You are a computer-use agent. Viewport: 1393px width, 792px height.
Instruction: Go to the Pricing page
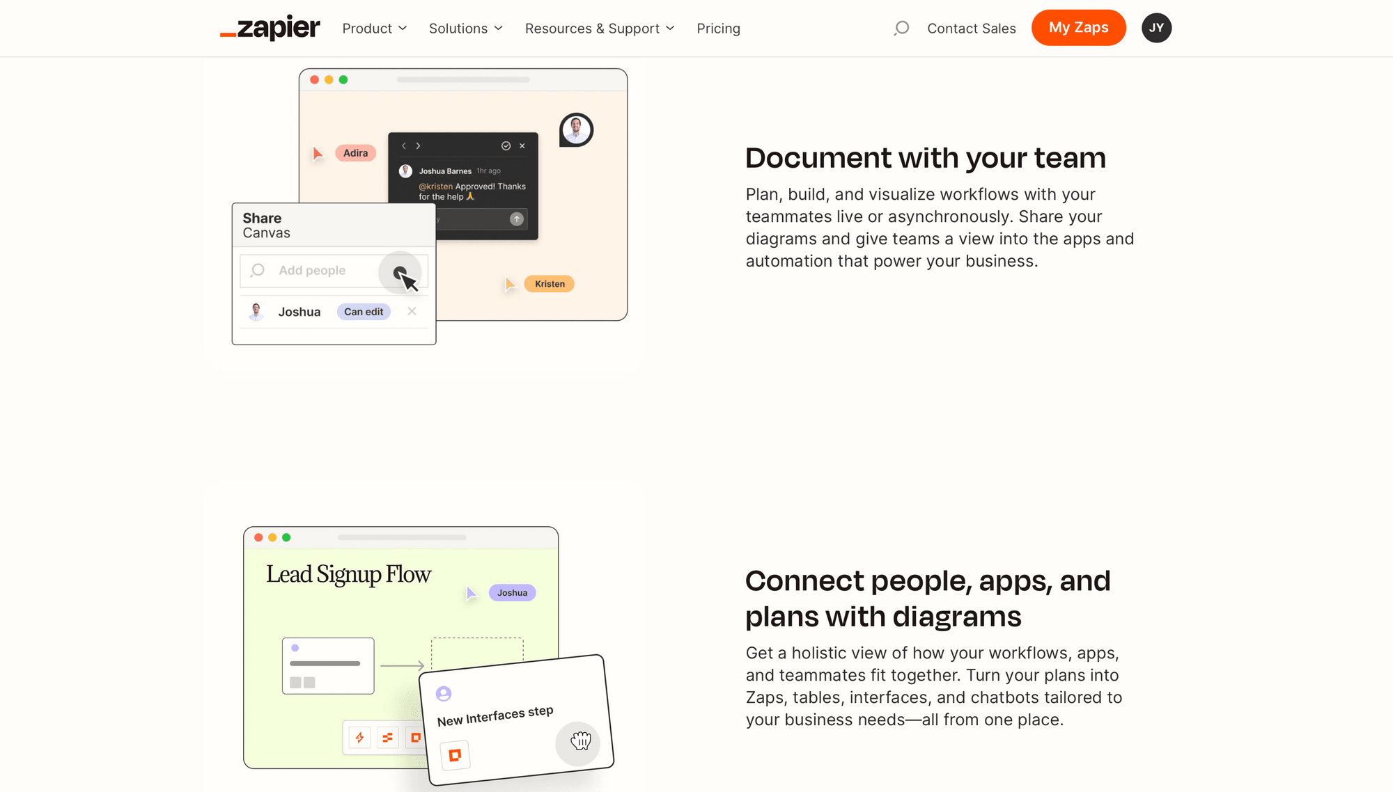pos(718,29)
